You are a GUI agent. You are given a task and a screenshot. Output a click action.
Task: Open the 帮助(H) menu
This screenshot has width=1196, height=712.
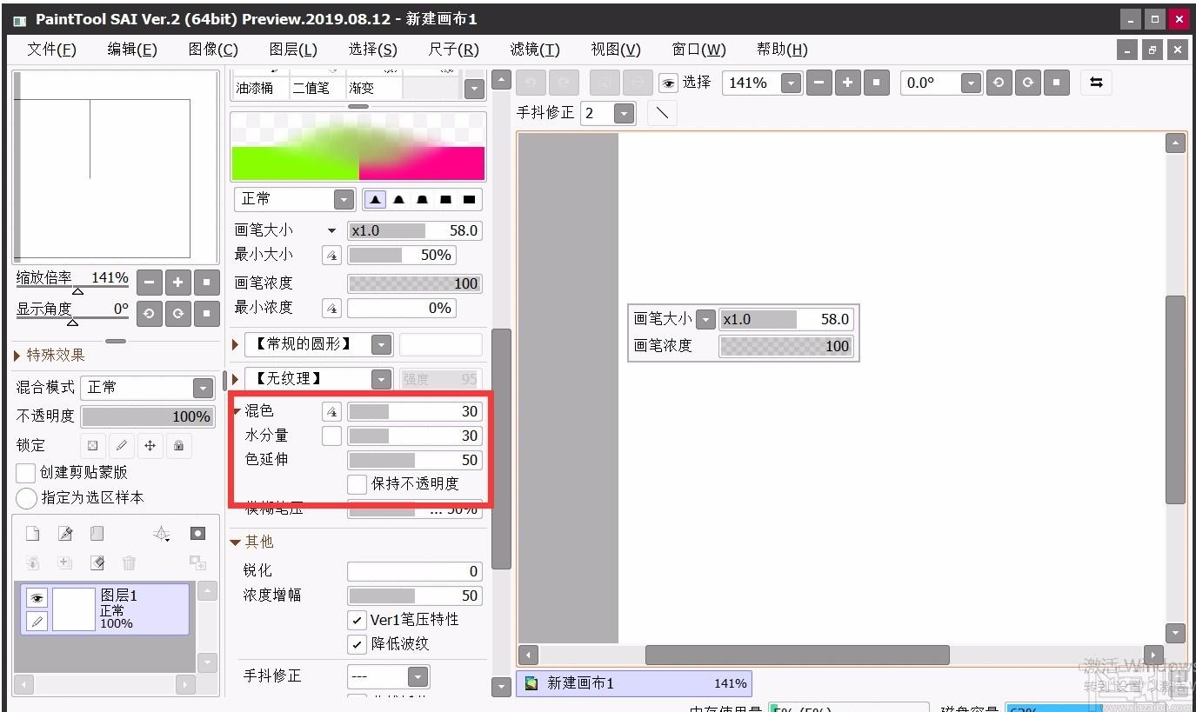(782, 50)
